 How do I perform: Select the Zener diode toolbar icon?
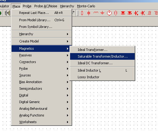click(129, 13)
